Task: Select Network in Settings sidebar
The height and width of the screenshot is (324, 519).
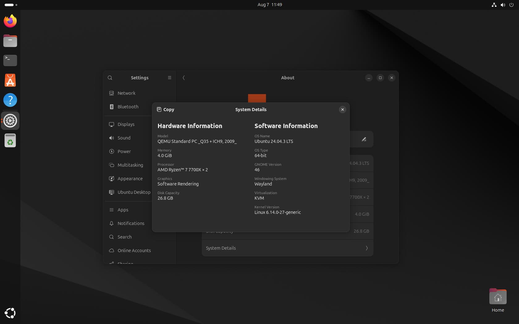Action: tap(140, 93)
